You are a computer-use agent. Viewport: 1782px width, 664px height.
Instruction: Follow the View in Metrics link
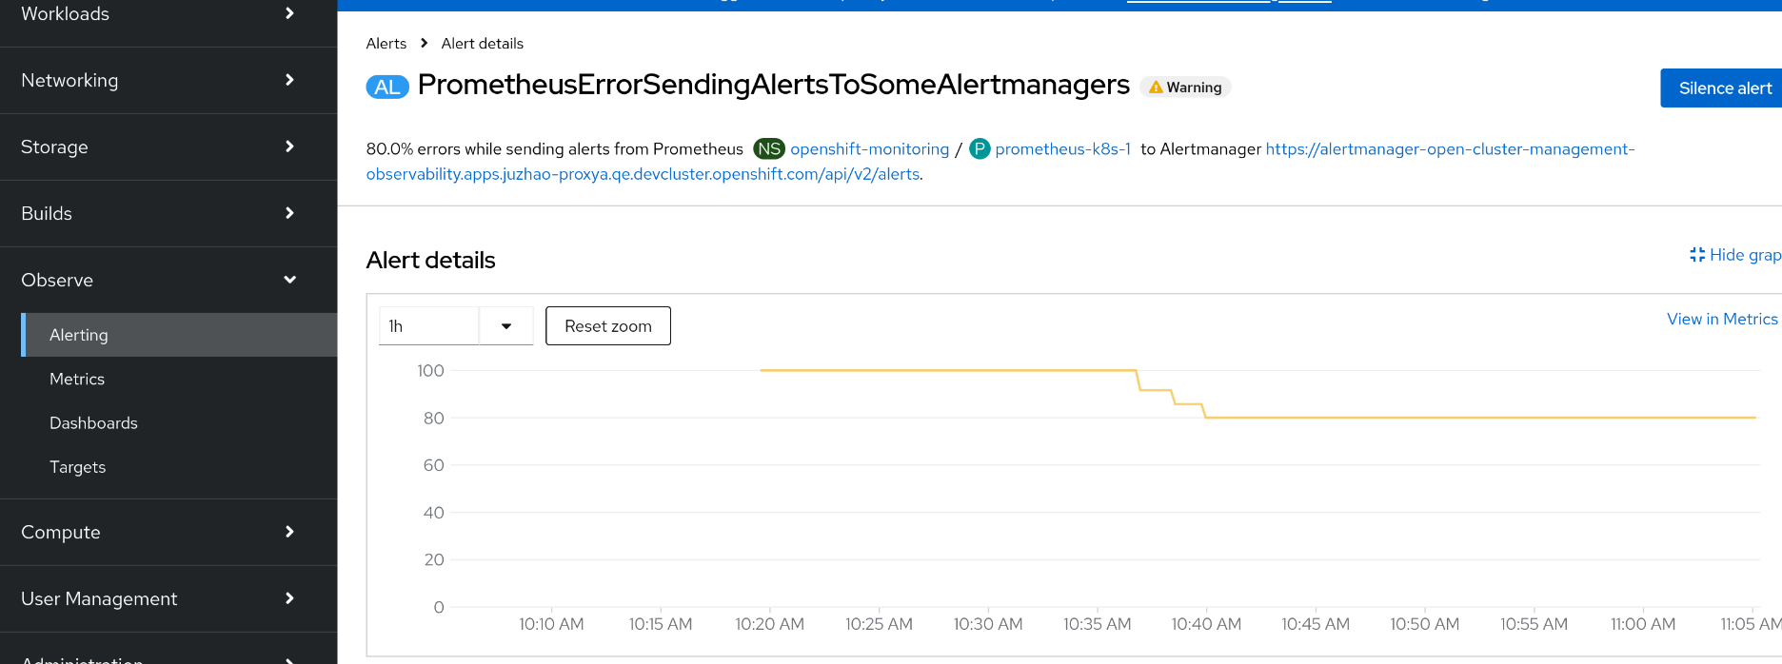point(1721,320)
